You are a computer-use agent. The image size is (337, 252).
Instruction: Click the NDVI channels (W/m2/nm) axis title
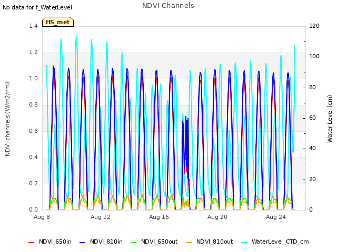pyautogui.click(x=7, y=119)
